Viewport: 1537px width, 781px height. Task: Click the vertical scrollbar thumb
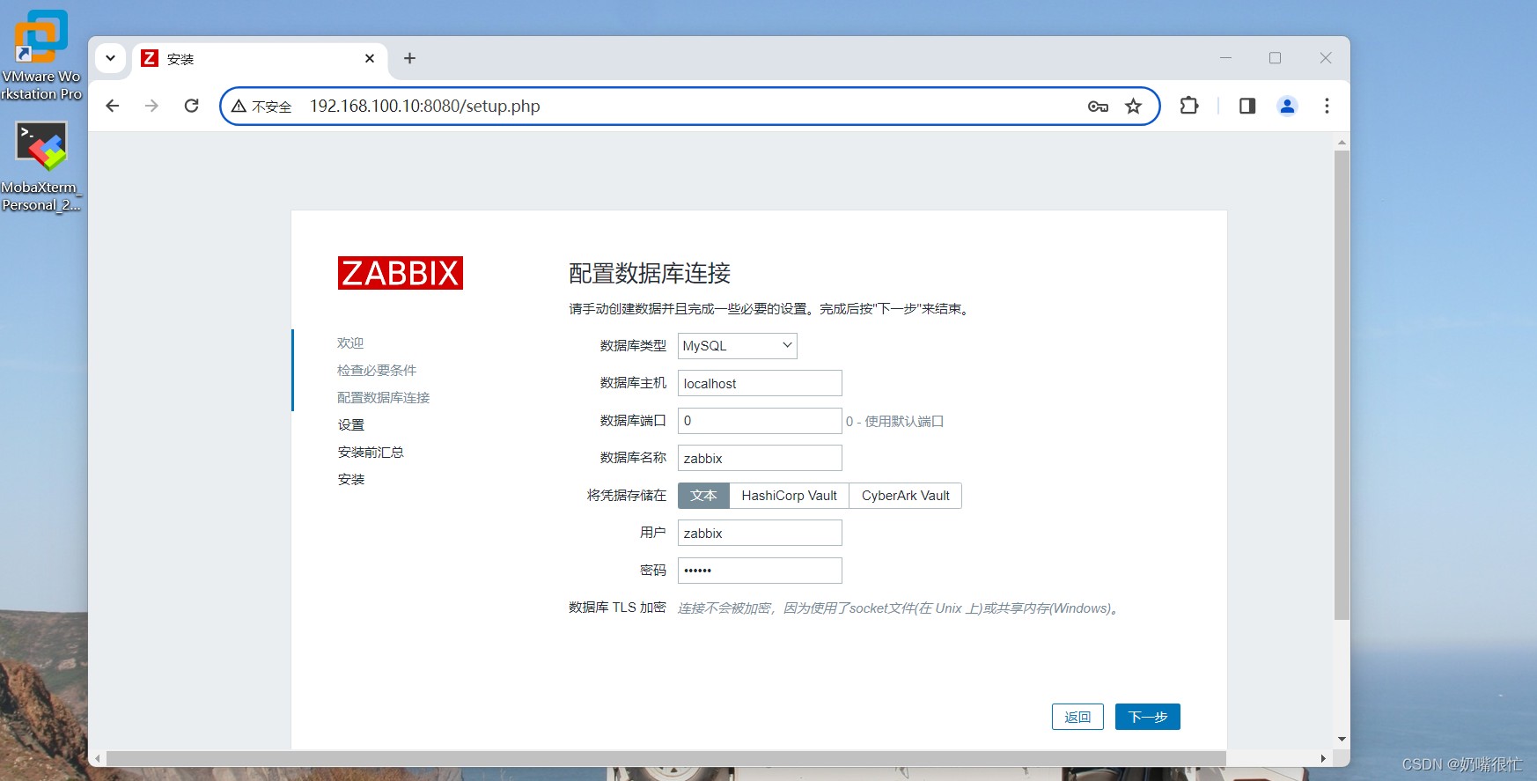point(1342,385)
